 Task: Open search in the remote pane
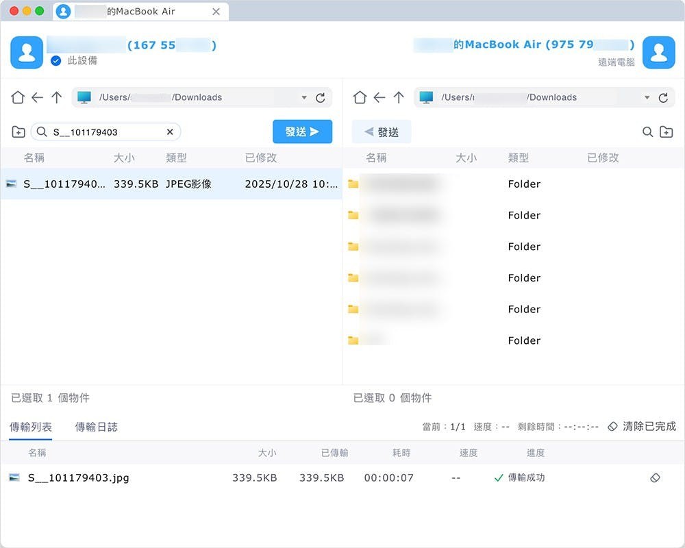647,132
